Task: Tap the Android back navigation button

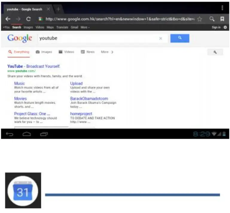Action: [x=10, y=134]
